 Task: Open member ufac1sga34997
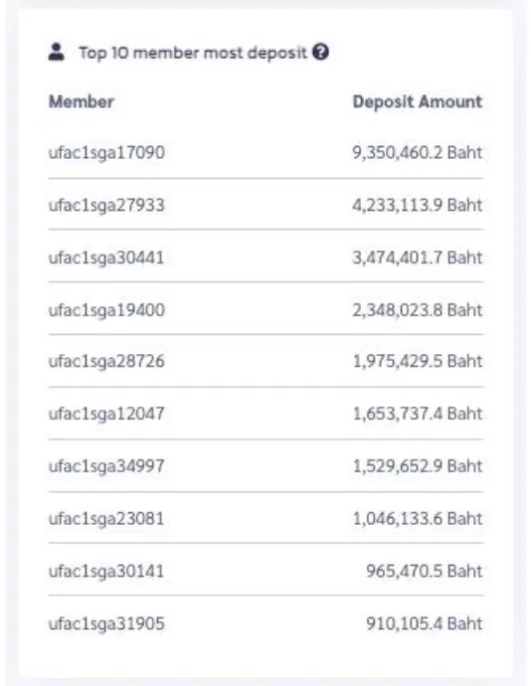[x=106, y=466]
